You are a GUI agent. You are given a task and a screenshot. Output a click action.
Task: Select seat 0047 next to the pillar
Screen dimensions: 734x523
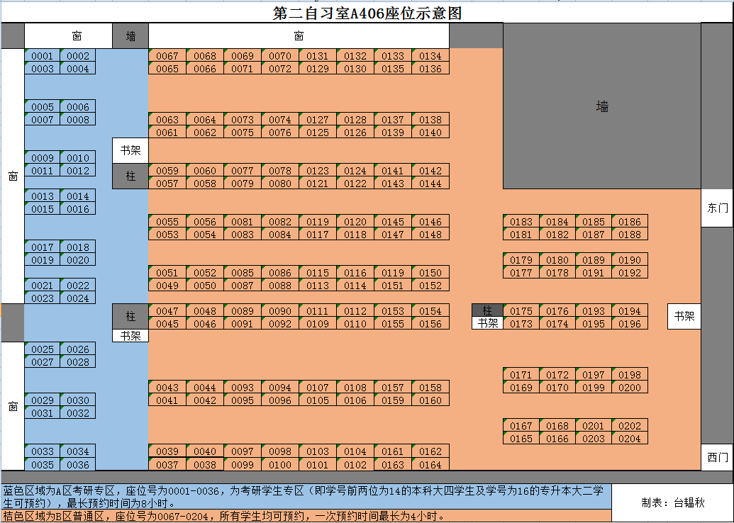167,311
